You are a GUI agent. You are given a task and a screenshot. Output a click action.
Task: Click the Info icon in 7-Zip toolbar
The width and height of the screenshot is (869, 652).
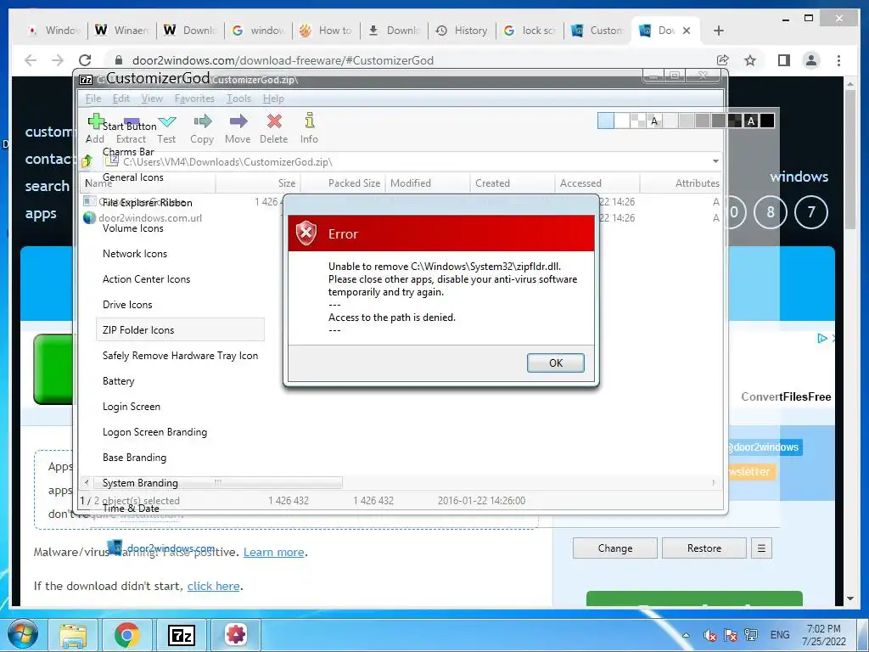click(310, 120)
